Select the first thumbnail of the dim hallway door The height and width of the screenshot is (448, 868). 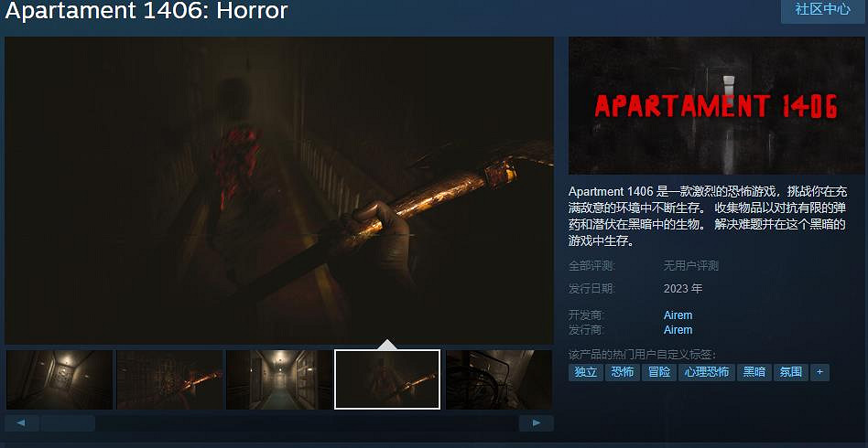[60, 379]
